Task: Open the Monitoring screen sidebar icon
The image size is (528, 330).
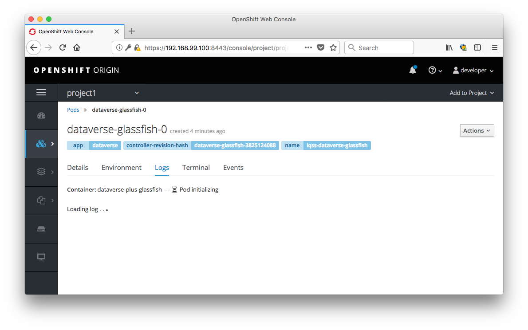Action: pyautogui.click(x=41, y=257)
